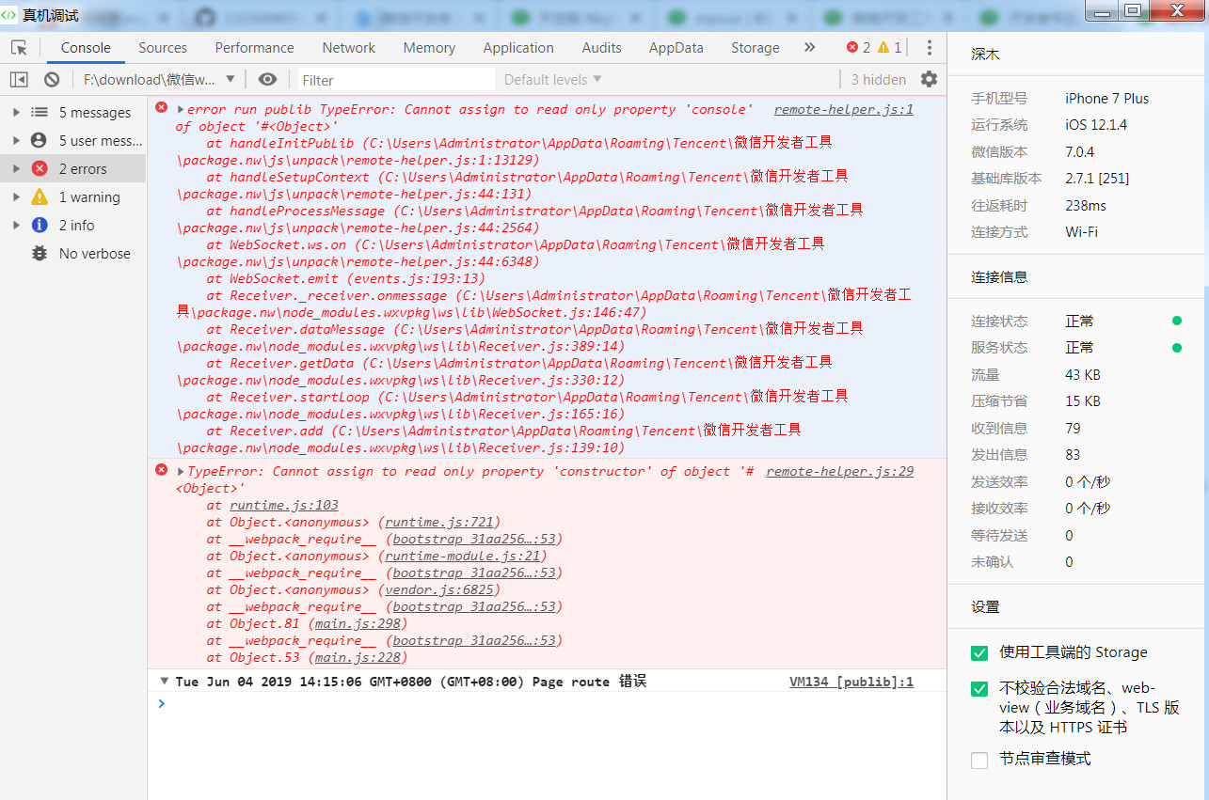Viewport: 1209px width, 800px height.
Task: Toggle the console sidebar panel icon
Action: tap(19, 80)
